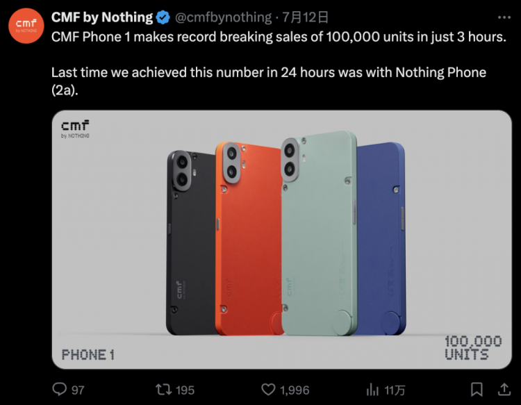Click the 1,996 likes count
The height and width of the screenshot is (405, 521).
pos(295,390)
